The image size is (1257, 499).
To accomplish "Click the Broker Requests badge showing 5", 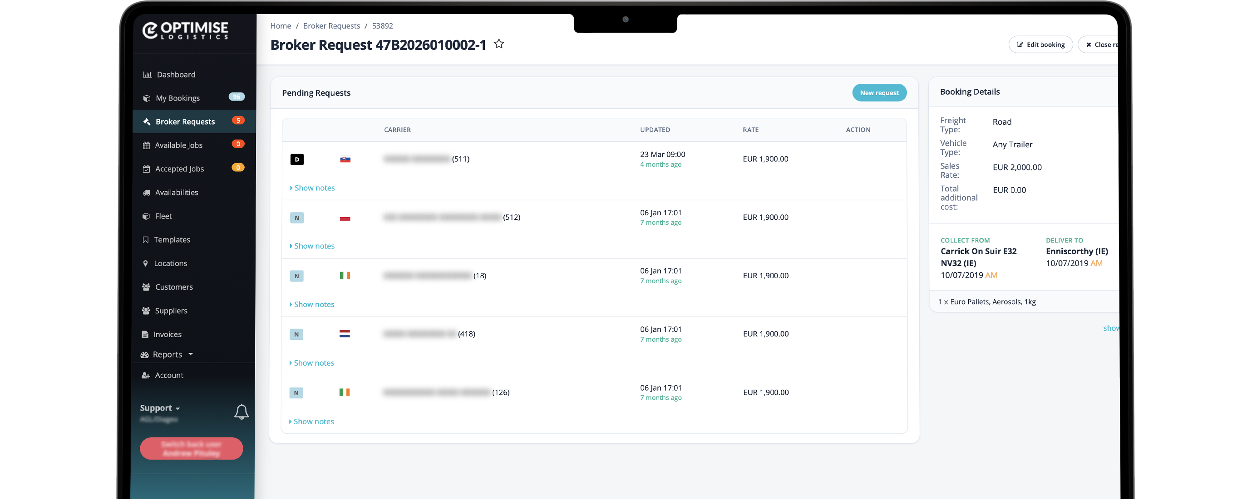I will (x=237, y=121).
